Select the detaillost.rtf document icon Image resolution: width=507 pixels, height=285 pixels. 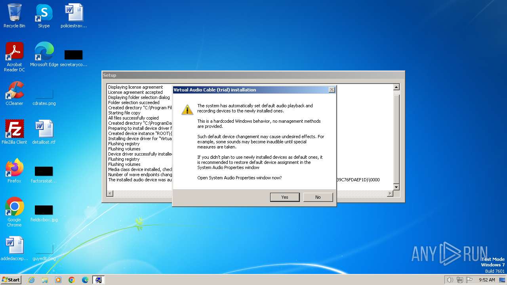coord(44,132)
